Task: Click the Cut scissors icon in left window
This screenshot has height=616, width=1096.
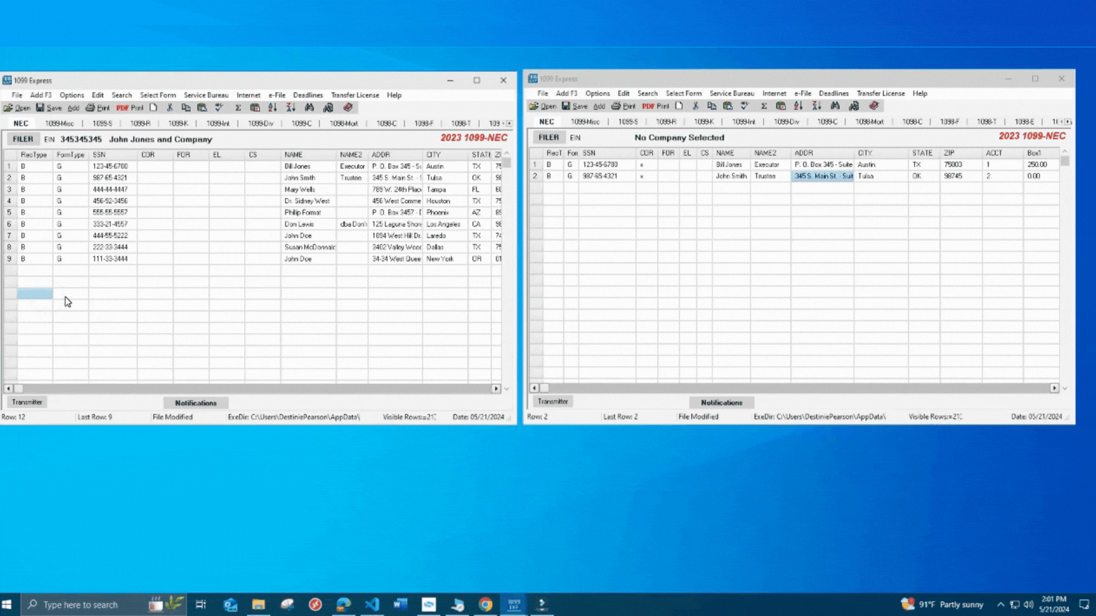Action: (x=170, y=107)
